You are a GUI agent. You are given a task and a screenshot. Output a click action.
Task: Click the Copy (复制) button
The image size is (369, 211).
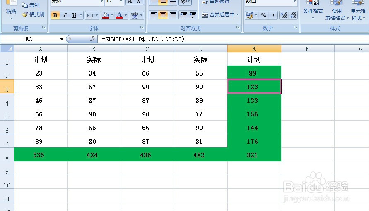tap(30, 5)
